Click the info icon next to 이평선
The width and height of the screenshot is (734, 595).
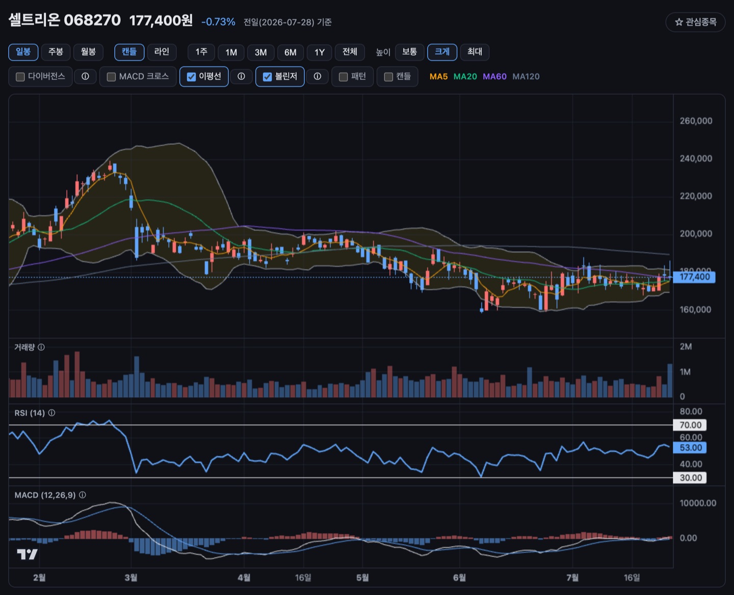241,76
